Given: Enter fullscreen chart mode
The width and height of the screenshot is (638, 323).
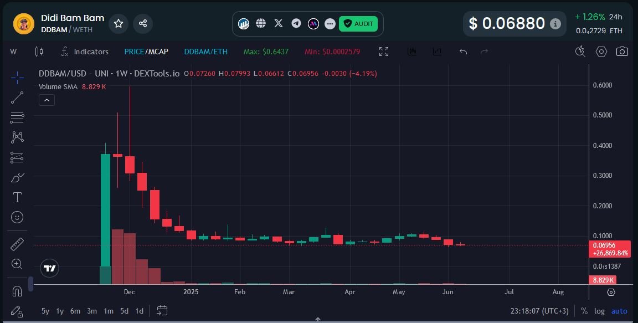Looking at the screenshot, I should pos(383,52).
